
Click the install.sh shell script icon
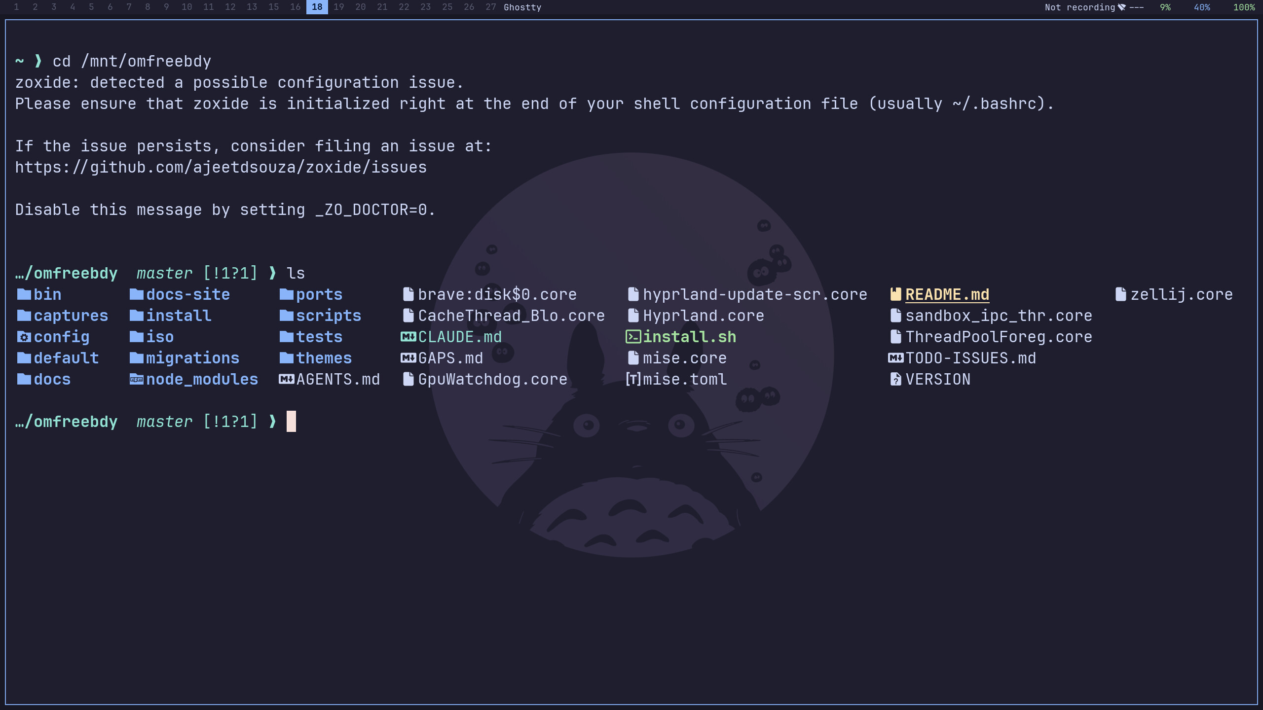click(x=633, y=337)
